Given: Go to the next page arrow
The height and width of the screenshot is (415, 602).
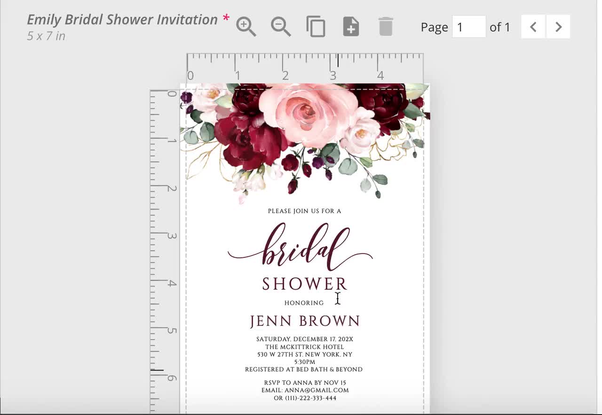Looking at the screenshot, I should [x=558, y=27].
